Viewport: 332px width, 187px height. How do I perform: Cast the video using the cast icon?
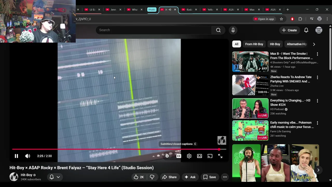210,156
